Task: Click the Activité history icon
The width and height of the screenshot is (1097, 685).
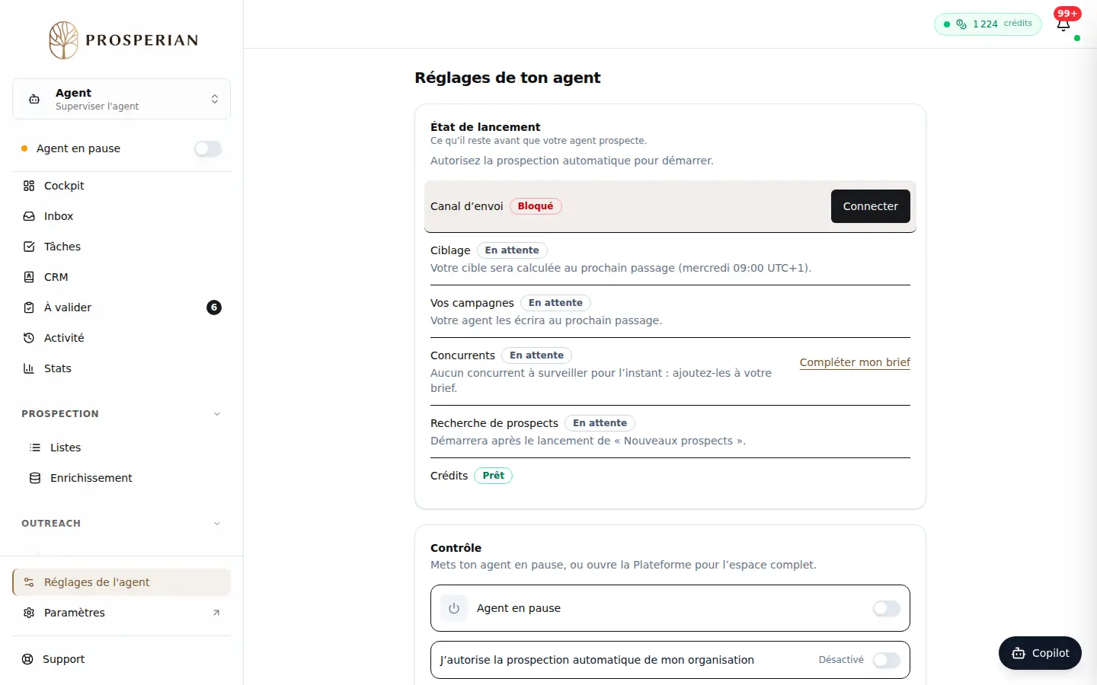Action: [29, 338]
